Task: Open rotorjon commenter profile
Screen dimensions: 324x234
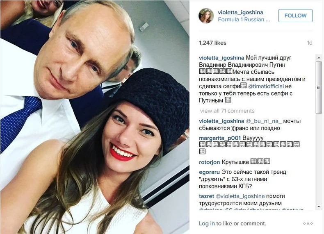Action: (x=209, y=162)
